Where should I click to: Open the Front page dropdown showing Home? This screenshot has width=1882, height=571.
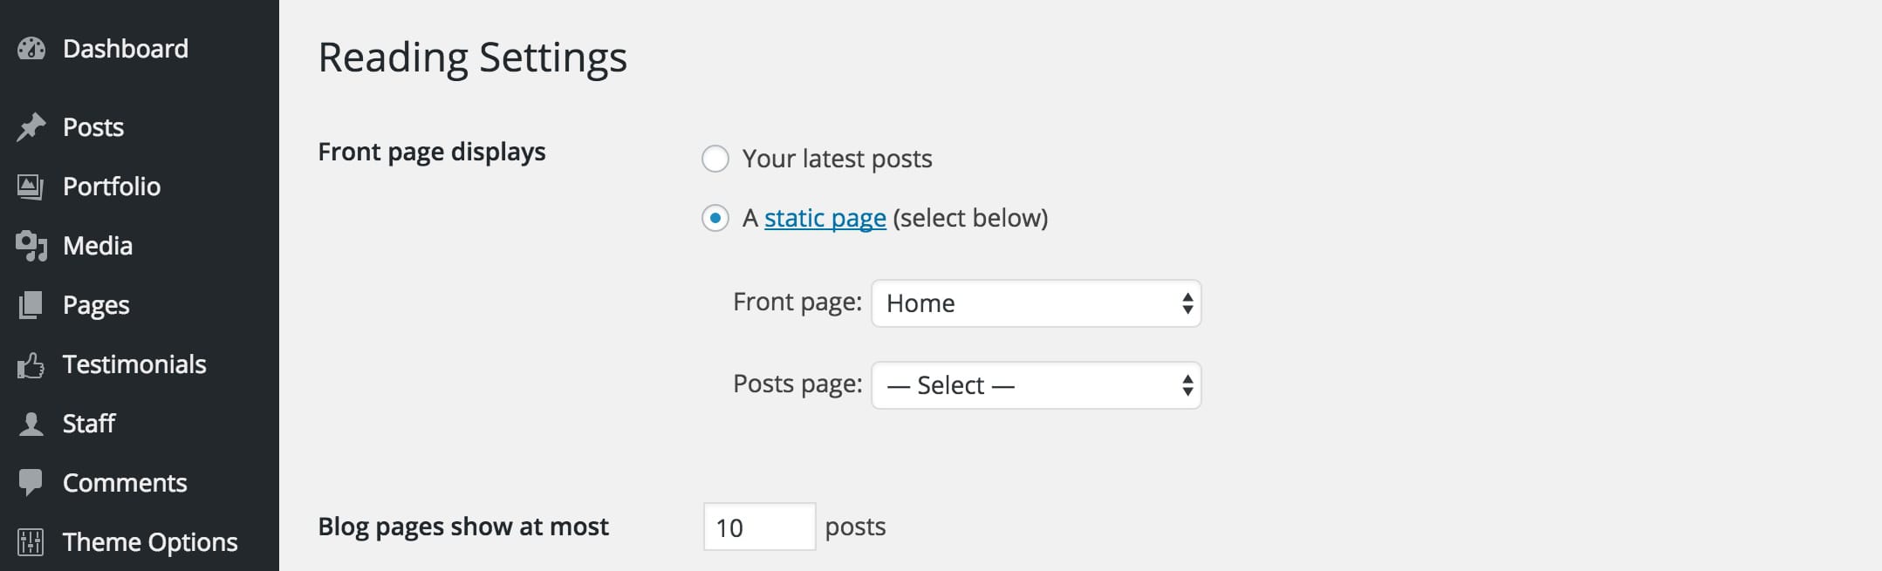click(x=1036, y=303)
